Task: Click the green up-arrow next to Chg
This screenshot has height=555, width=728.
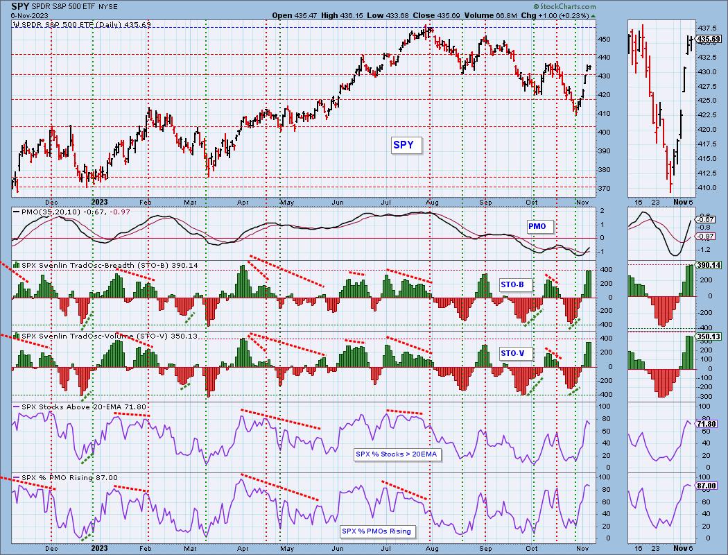Action: pos(593,16)
